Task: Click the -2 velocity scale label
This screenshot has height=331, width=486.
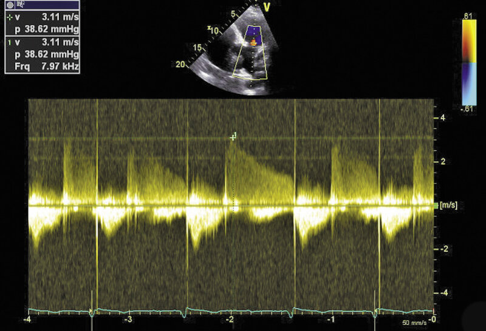Action: tap(443, 249)
